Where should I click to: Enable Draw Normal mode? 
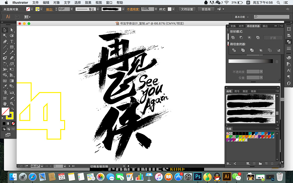[4, 129]
